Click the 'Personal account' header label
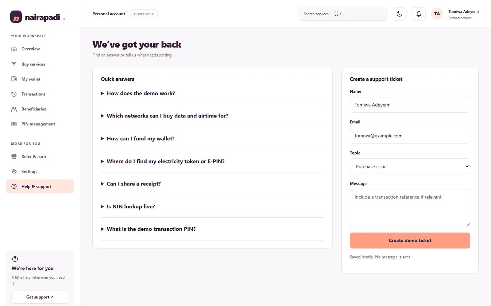 109,14
